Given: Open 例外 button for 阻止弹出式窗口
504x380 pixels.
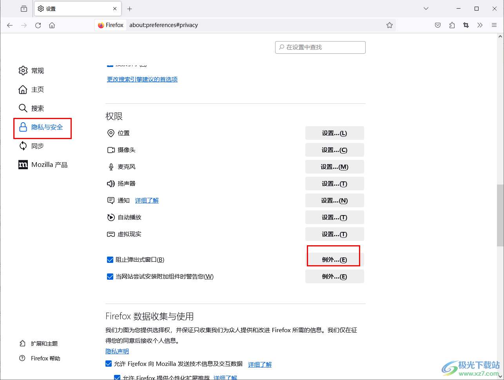Looking at the screenshot, I should tap(335, 260).
